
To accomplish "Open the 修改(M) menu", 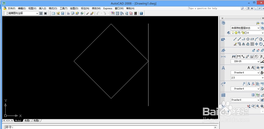I will pos(96,8).
